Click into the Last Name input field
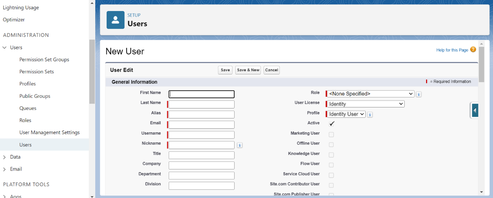Viewport: 493px width, 198px height. click(x=201, y=104)
